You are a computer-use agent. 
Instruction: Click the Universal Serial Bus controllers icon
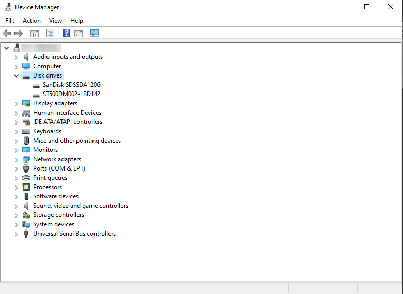(x=26, y=234)
